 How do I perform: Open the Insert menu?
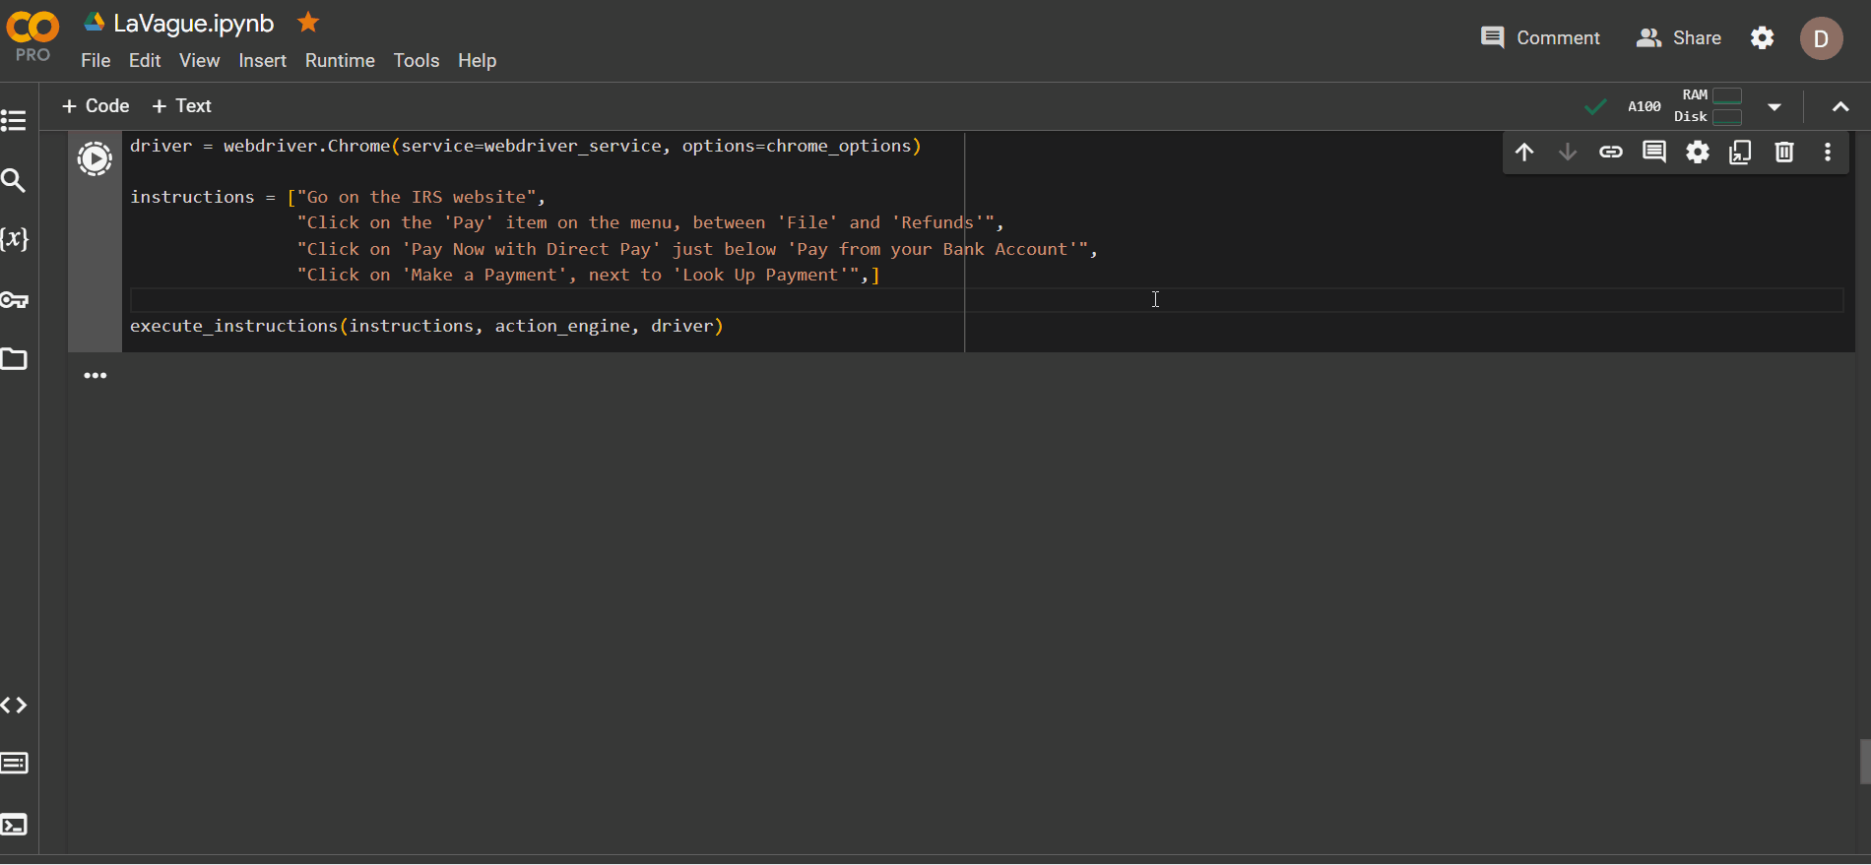click(262, 60)
